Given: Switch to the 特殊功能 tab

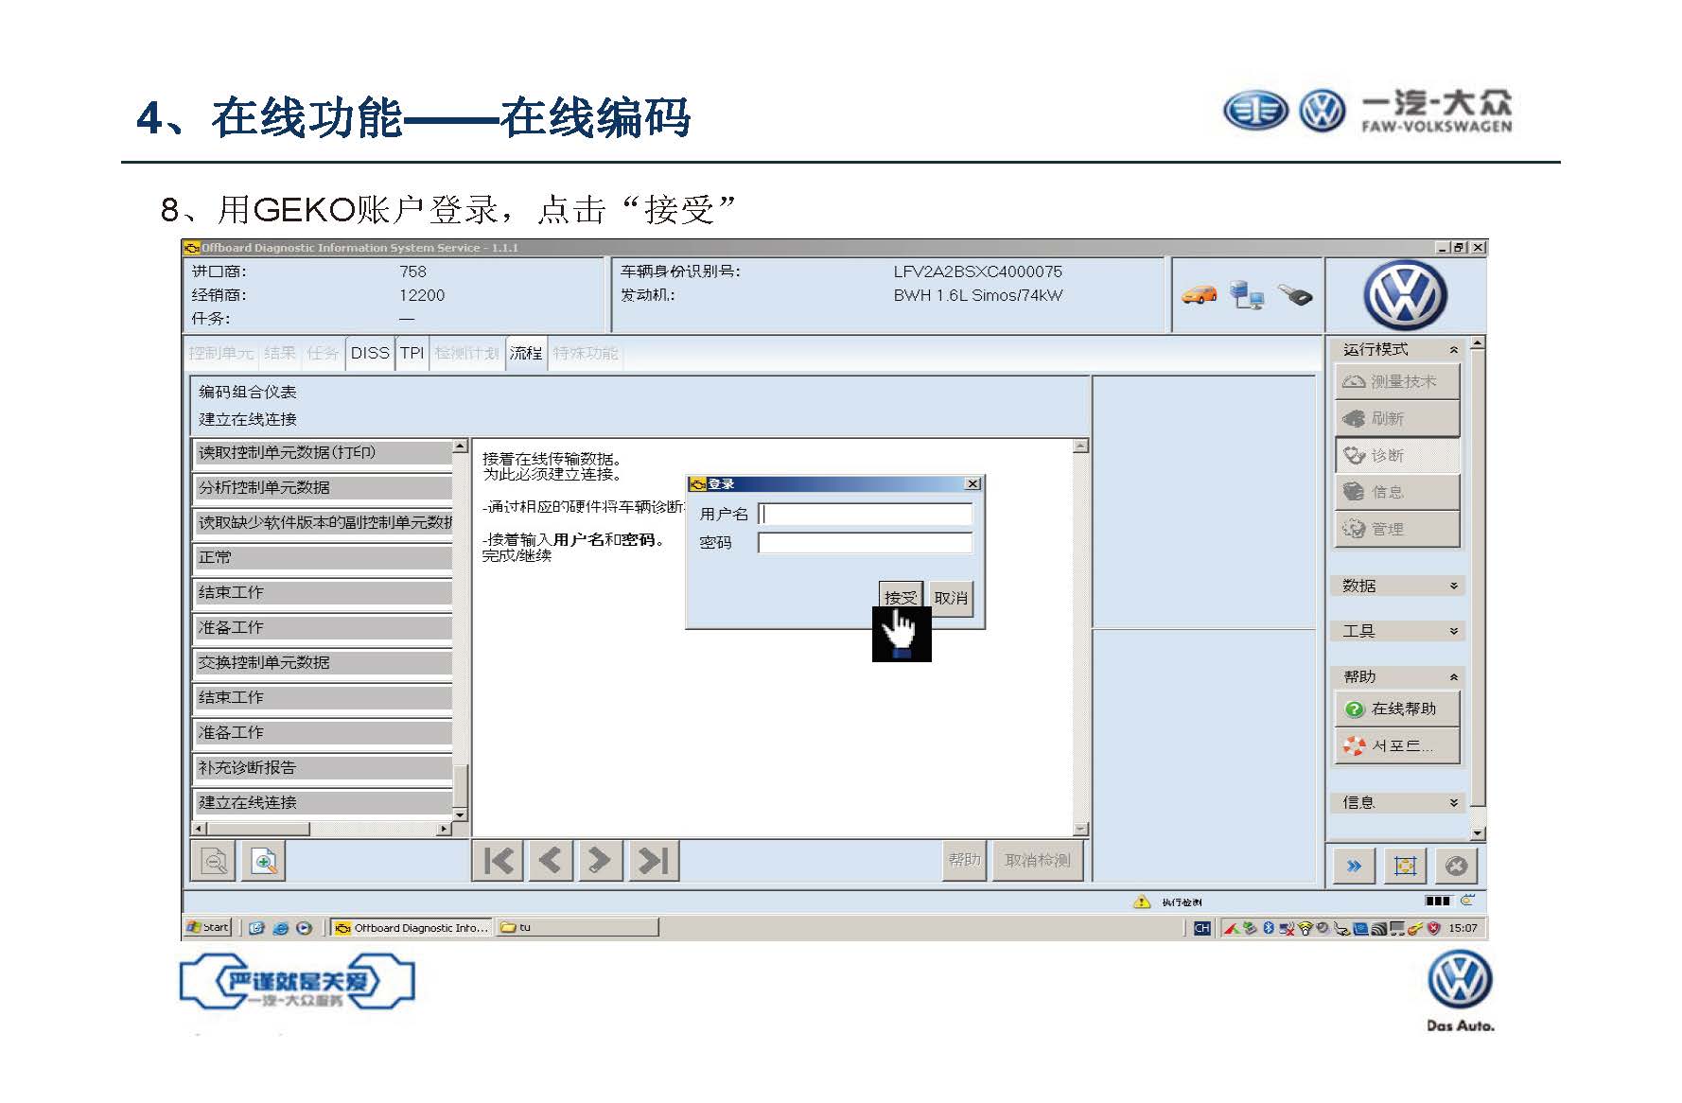Looking at the screenshot, I should (x=585, y=353).
